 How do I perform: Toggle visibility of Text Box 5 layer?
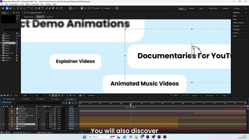pyautogui.click(x=2, y=126)
